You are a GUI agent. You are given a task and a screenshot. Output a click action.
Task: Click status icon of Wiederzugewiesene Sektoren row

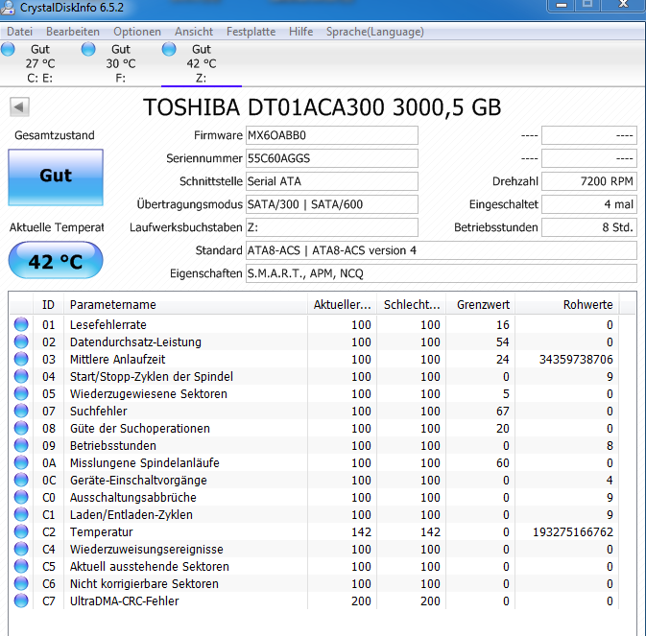tap(21, 393)
